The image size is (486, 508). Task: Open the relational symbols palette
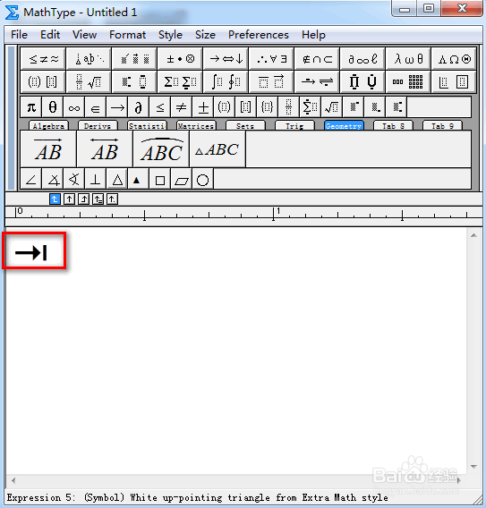pos(43,59)
